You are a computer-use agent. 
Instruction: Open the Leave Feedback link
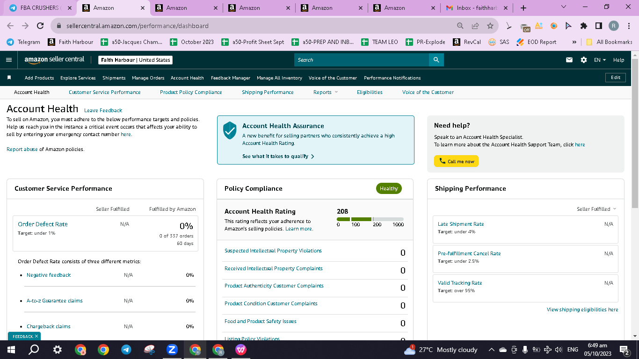[x=103, y=110]
